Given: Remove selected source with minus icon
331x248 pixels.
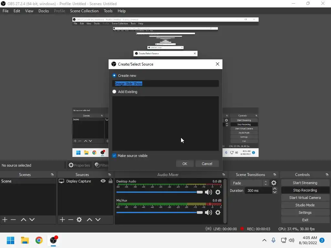Looking at the screenshot, I should (x=71, y=220).
